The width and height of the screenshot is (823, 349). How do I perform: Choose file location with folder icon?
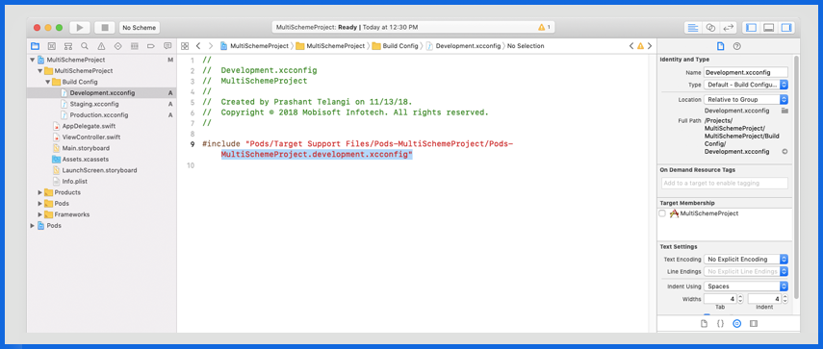(784, 111)
